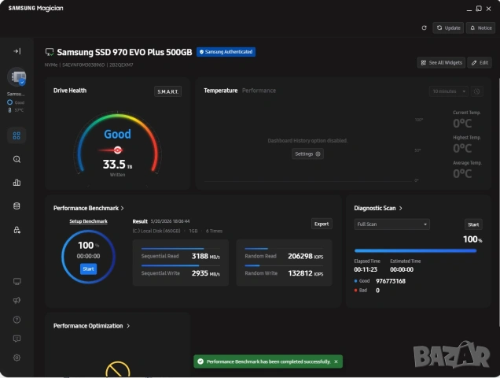Open the Dashboard grid icon in sidebar
Image resolution: width=500 pixels, height=378 pixels.
click(17, 135)
